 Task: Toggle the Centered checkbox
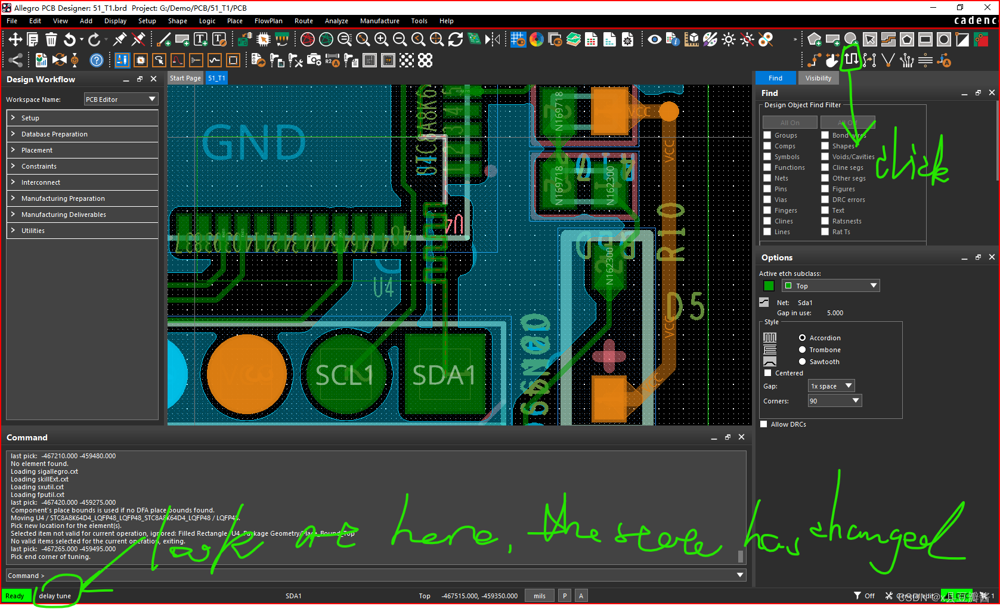pyautogui.click(x=768, y=373)
